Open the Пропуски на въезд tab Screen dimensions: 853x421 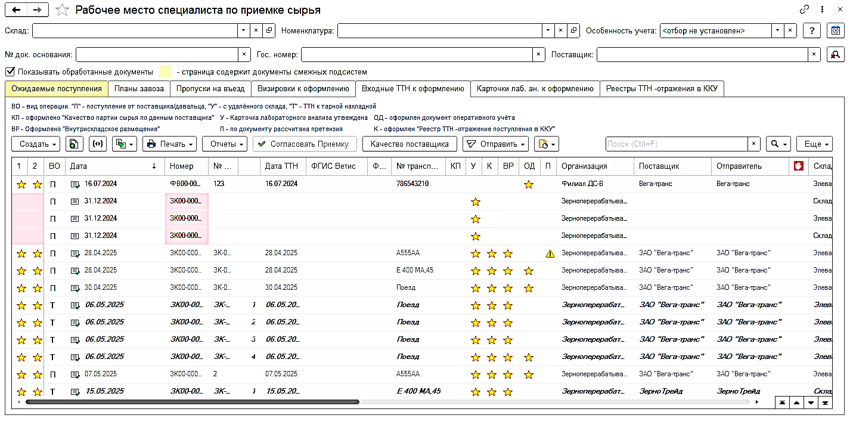(x=210, y=89)
